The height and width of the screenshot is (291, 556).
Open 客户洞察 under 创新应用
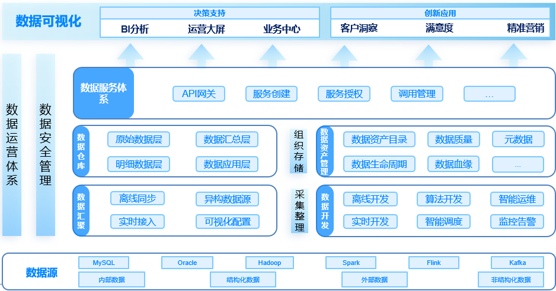pos(359,28)
